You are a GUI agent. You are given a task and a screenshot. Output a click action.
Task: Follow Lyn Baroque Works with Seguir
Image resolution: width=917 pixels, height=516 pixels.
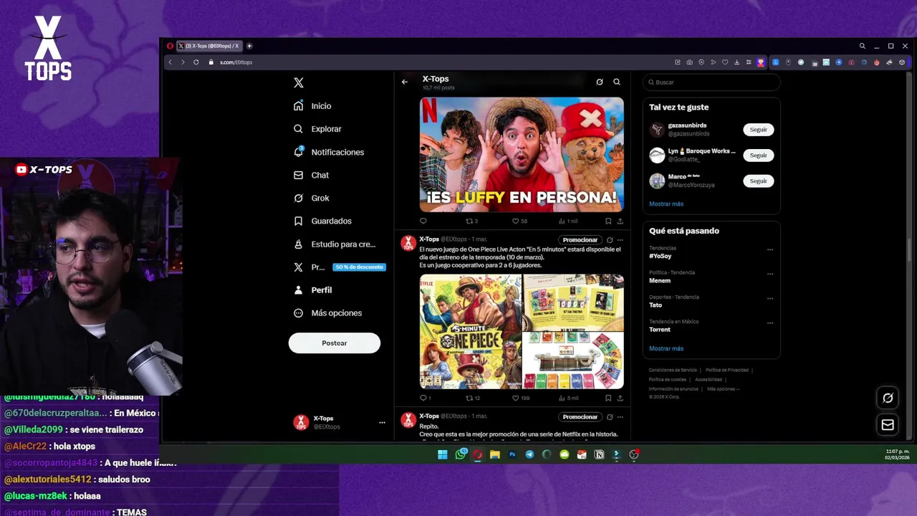pos(759,155)
